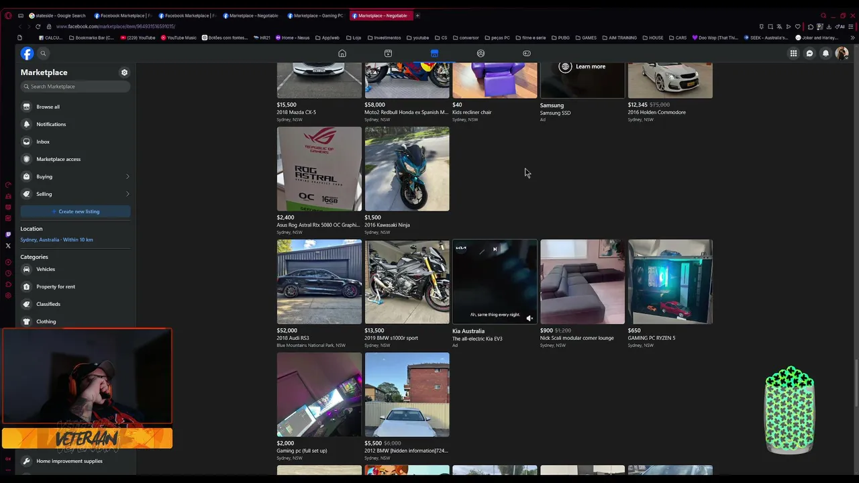Open Marketplace access

pos(75,159)
